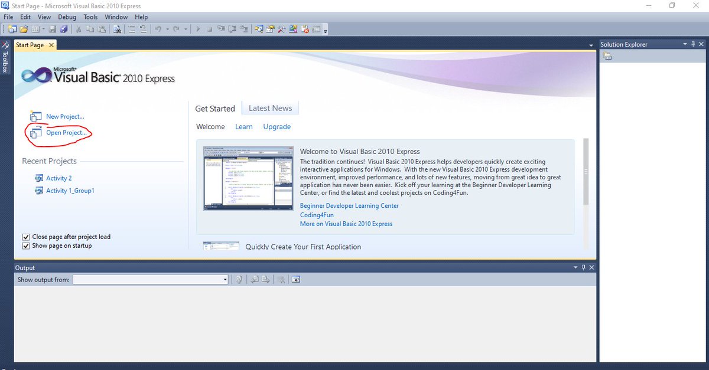Open the Coding4Fun link
The width and height of the screenshot is (709, 370).
click(x=317, y=215)
